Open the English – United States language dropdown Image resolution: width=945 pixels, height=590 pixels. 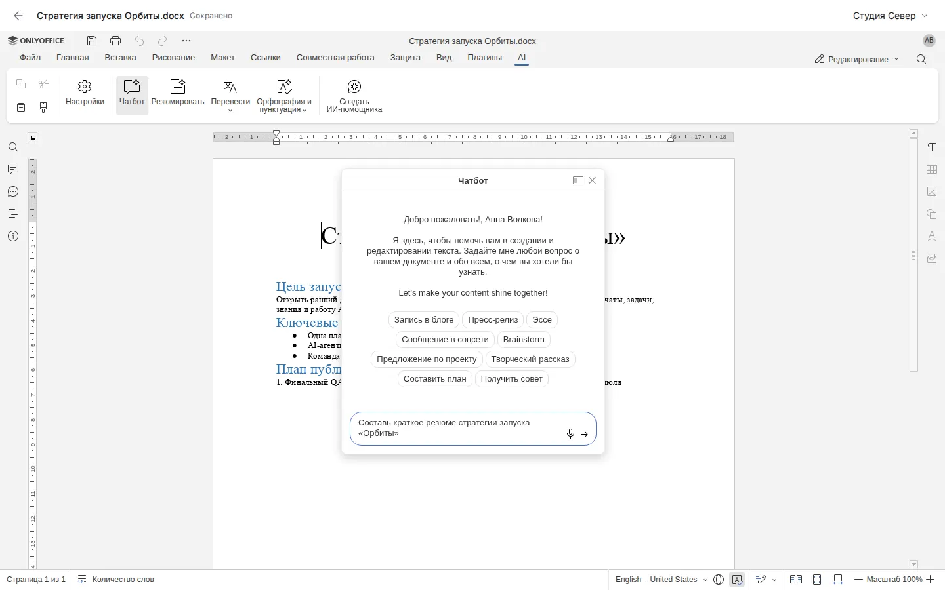coord(661,580)
